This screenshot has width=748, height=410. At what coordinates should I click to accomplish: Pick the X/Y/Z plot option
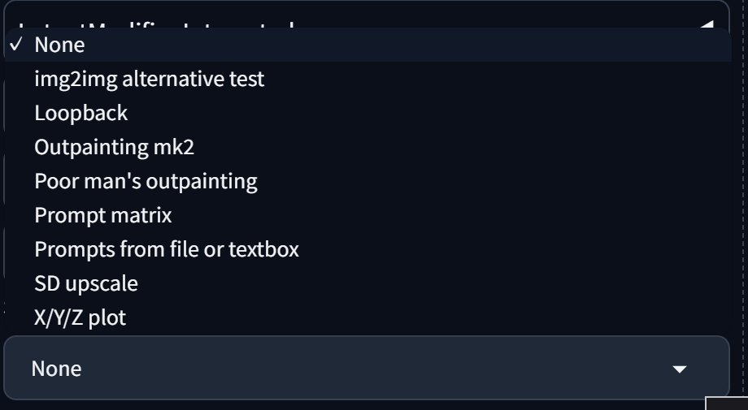80,317
